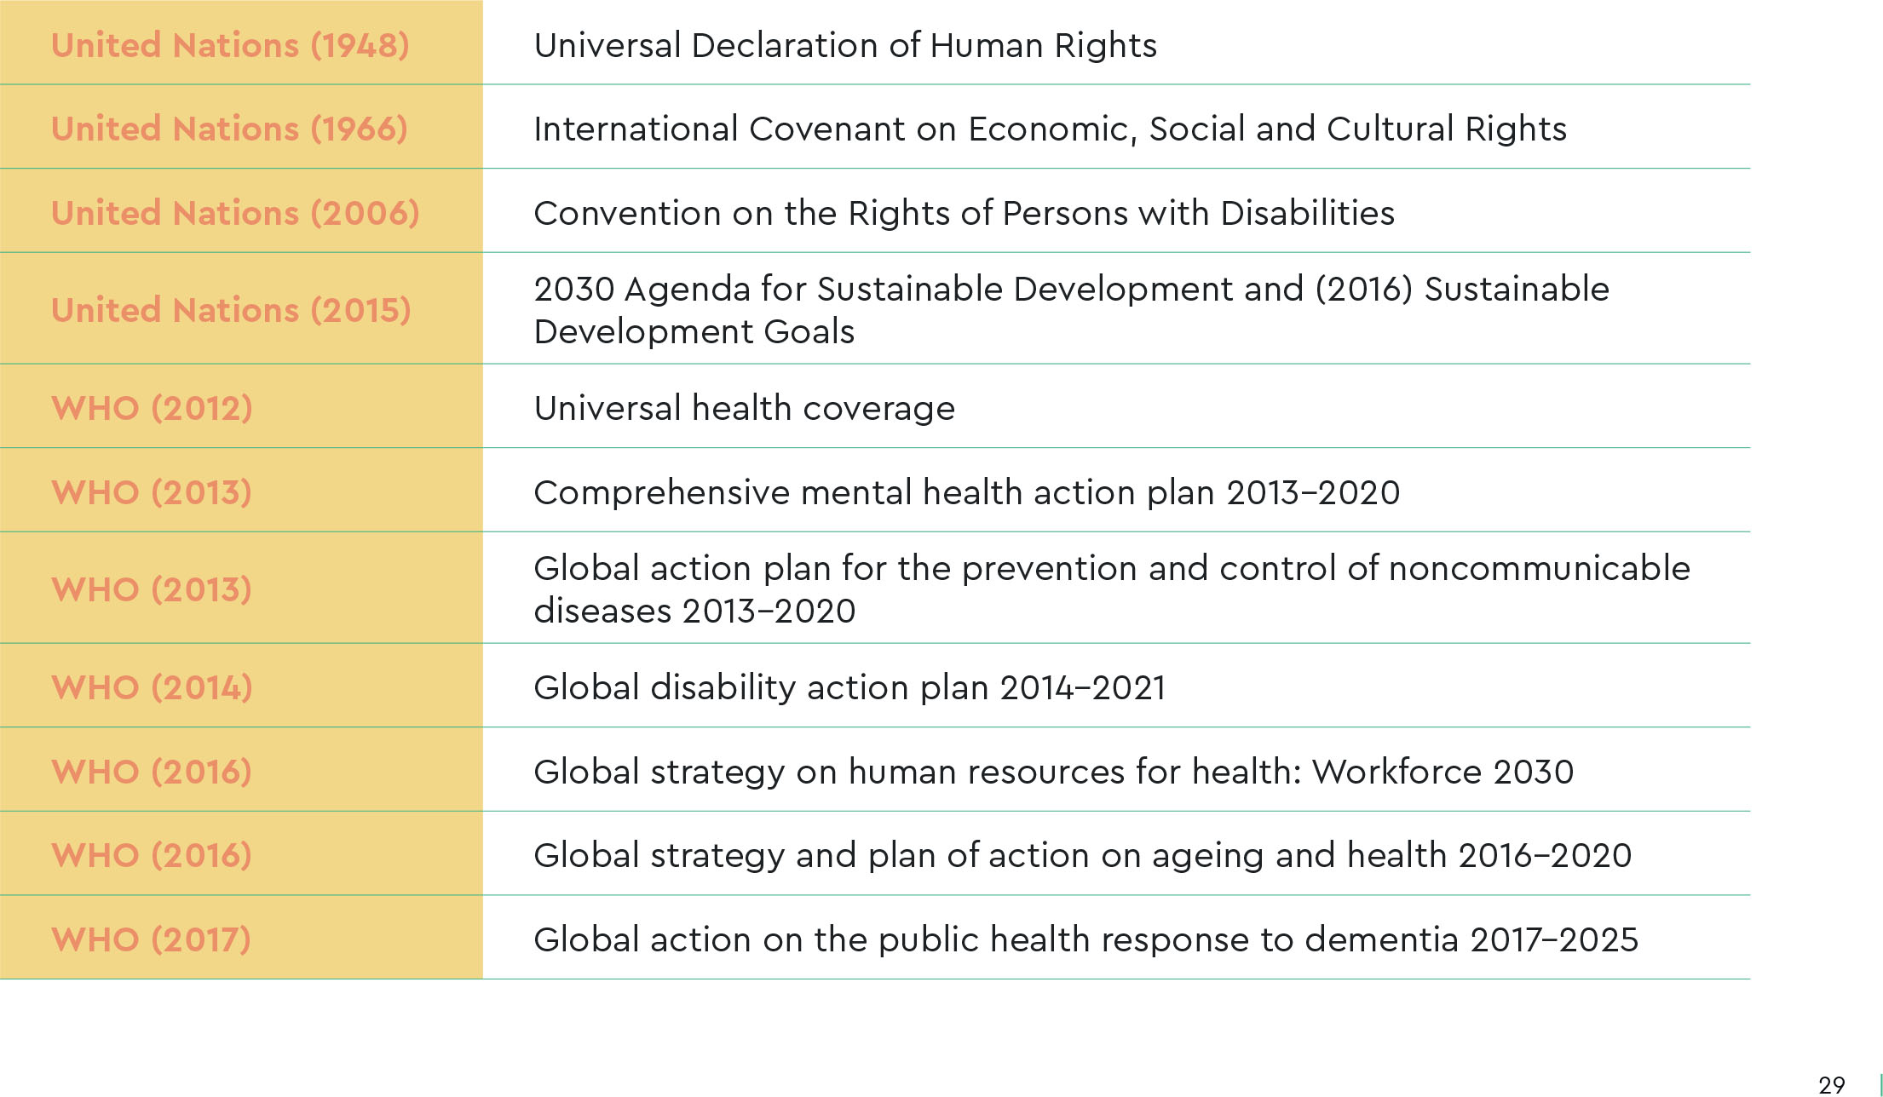
Task: Click the United Nations (2015) label
Action: click(231, 309)
